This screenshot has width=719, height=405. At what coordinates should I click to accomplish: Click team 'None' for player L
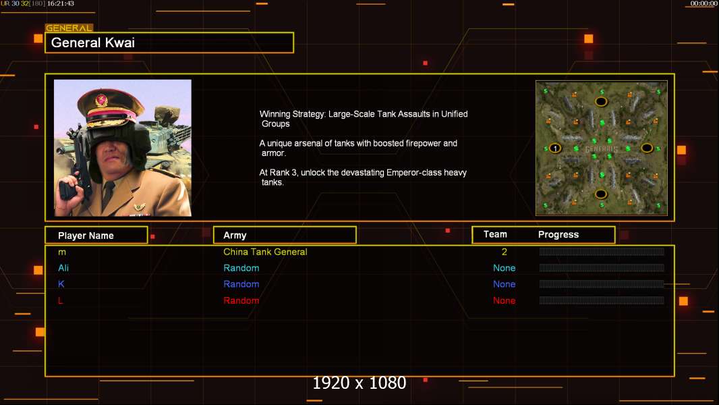pyautogui.click(x=505, y=300)
